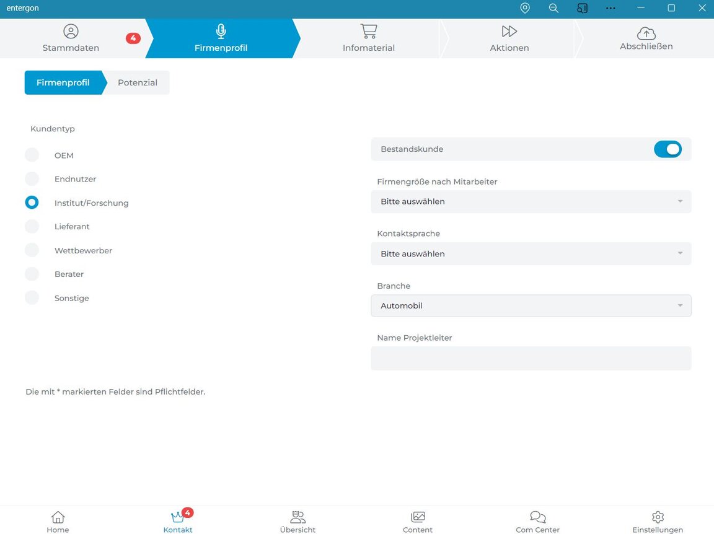The height and width of the screenshot is (534, 714).
Task: Click the zoom out magnifier icon
Action: tap(553, 8)
